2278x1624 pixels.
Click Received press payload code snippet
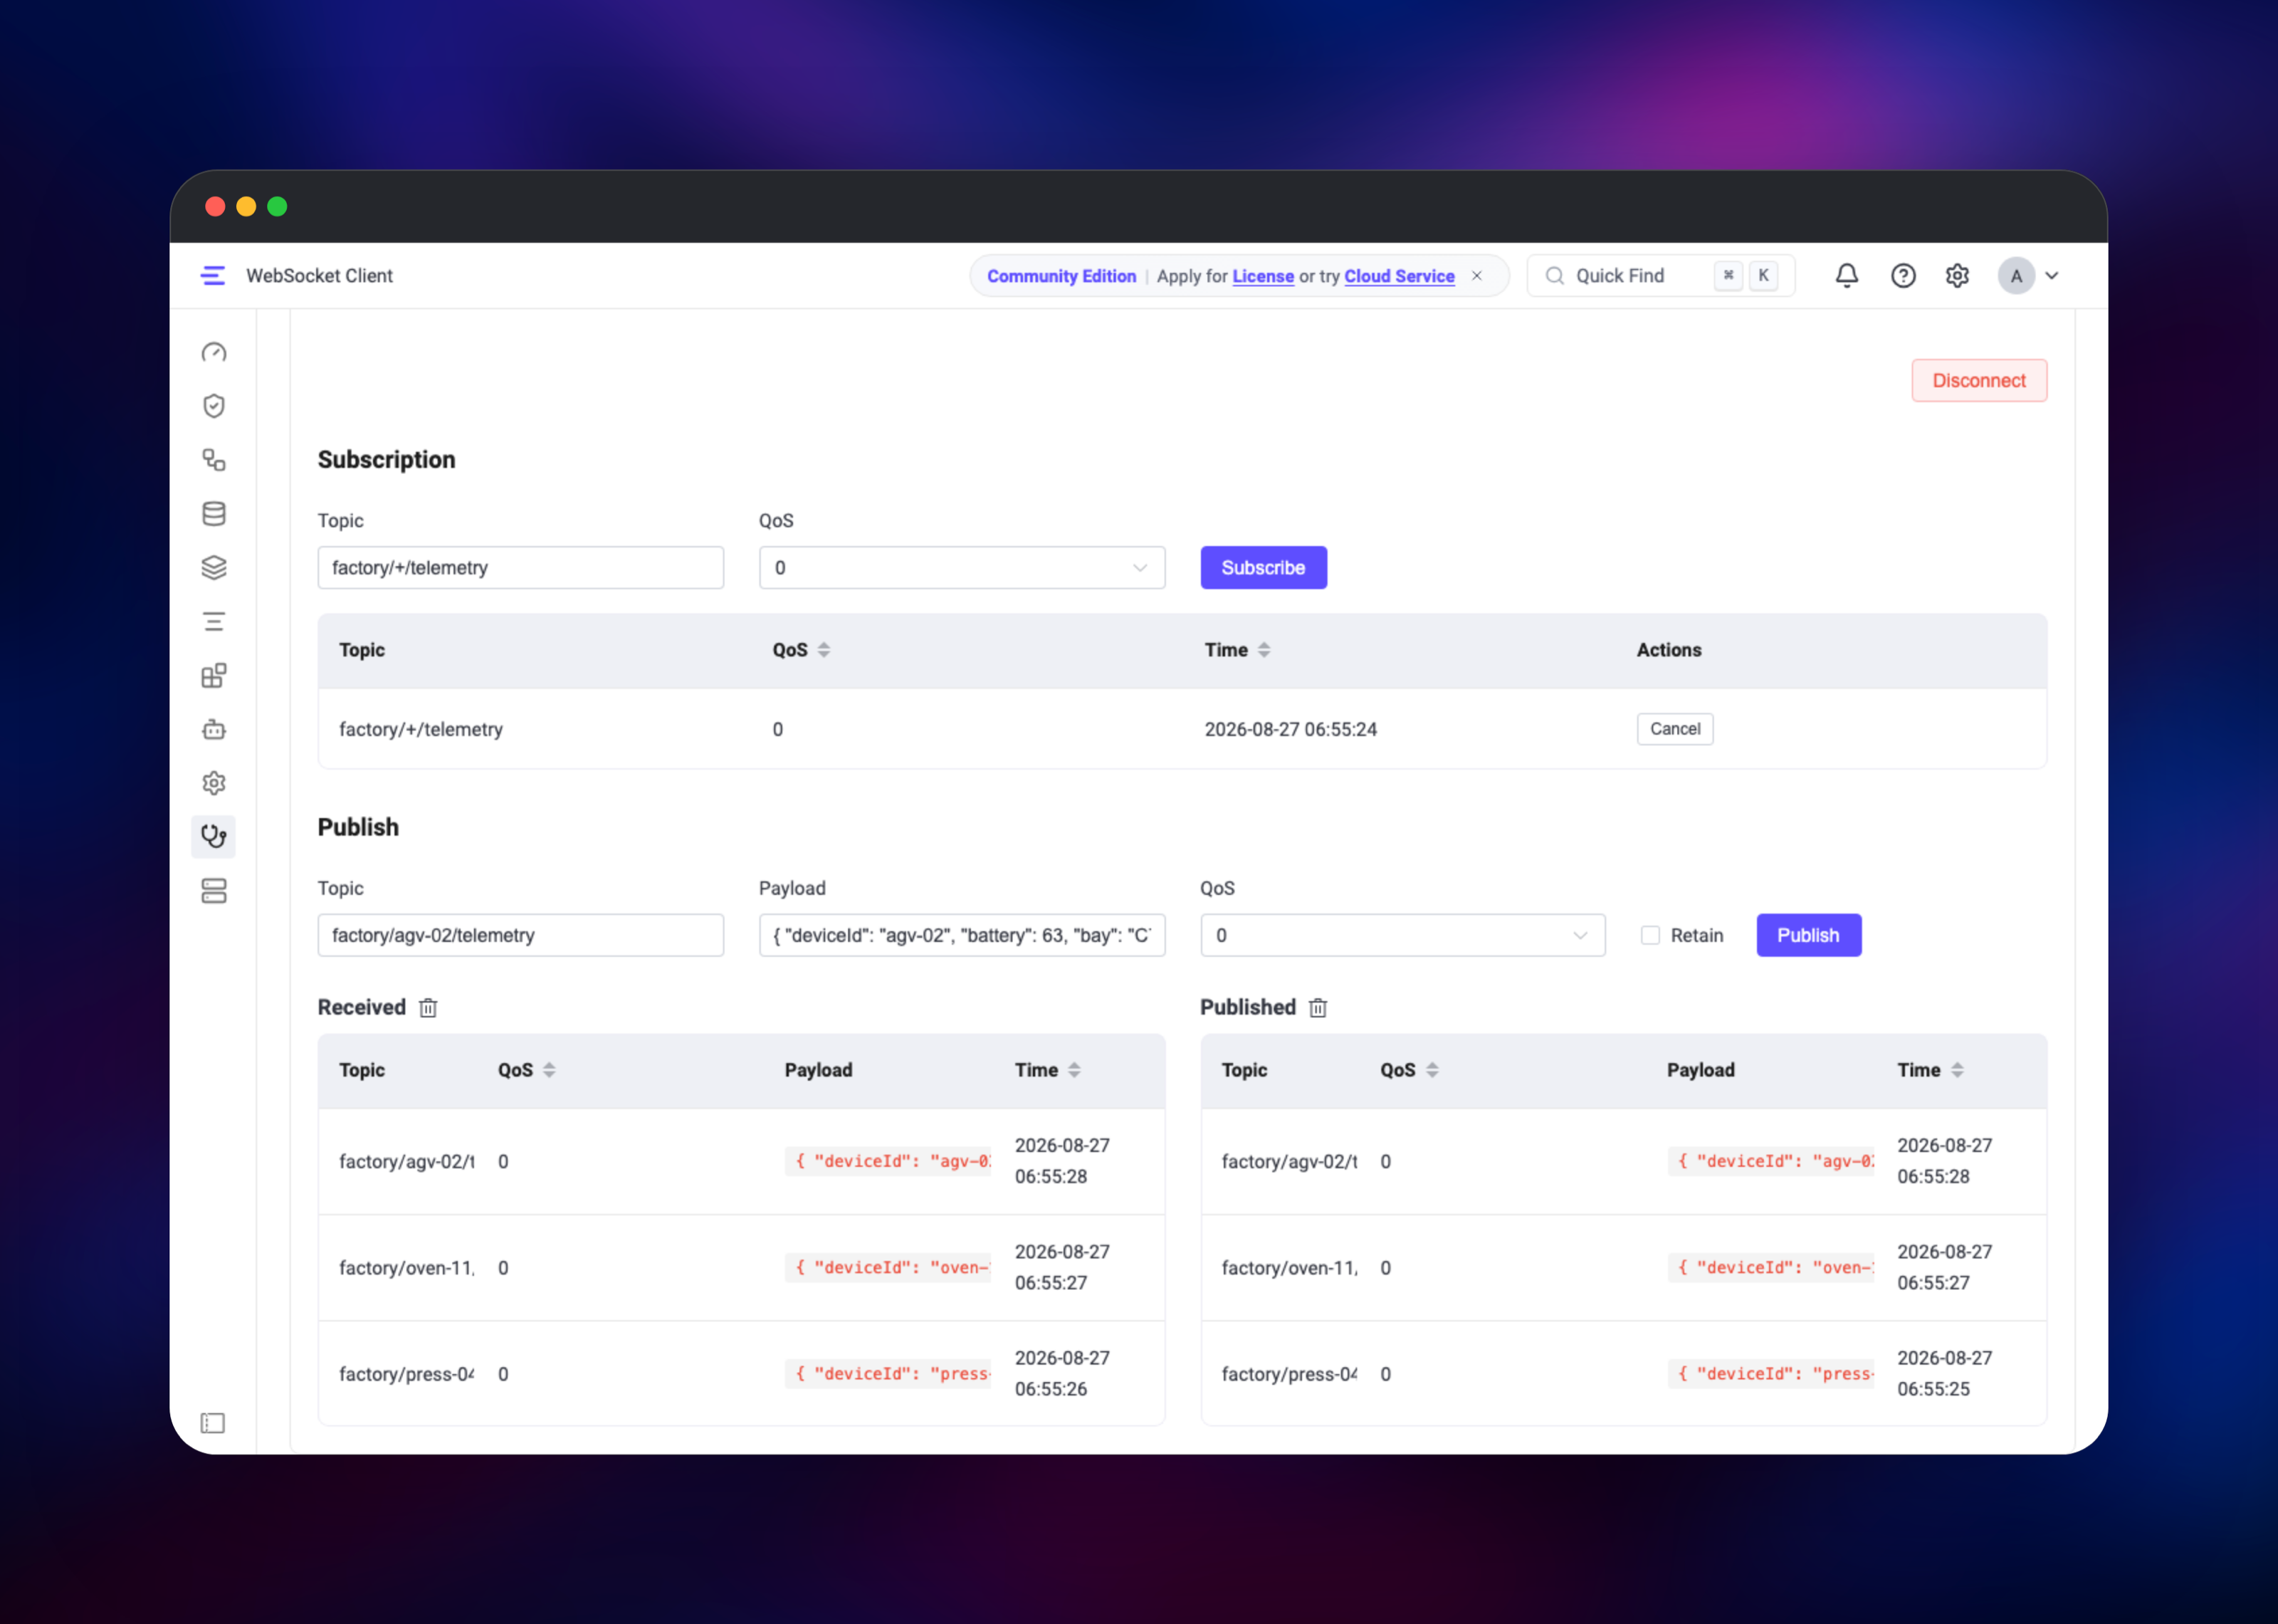(888, 1374)
